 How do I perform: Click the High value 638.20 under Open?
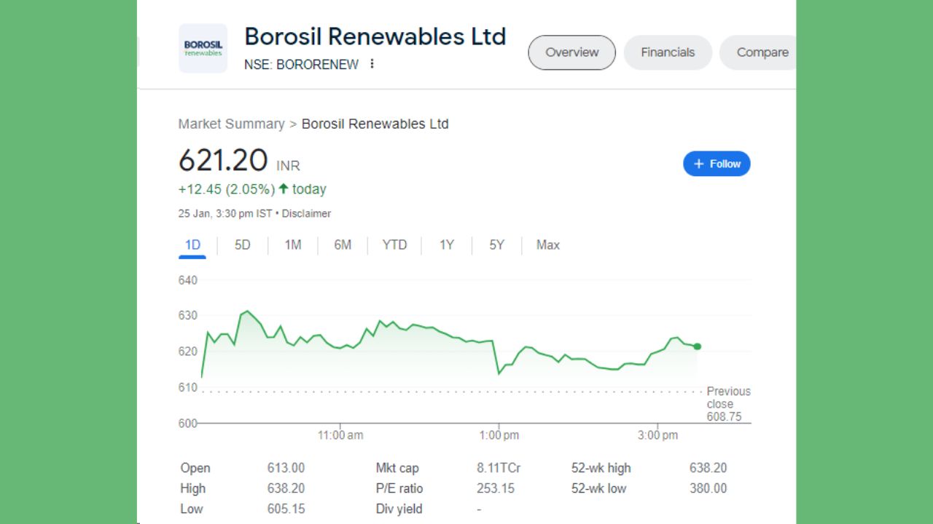tap(286, 488)
